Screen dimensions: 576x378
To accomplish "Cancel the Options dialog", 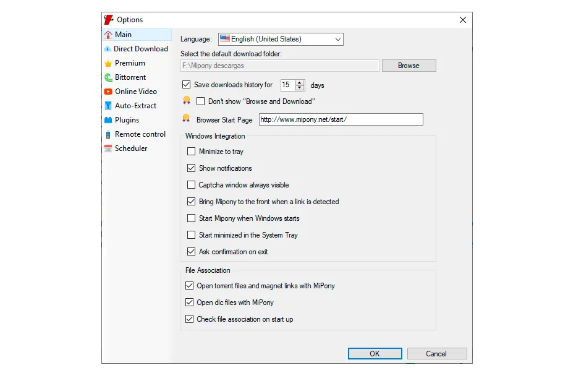I will (437, 354).
